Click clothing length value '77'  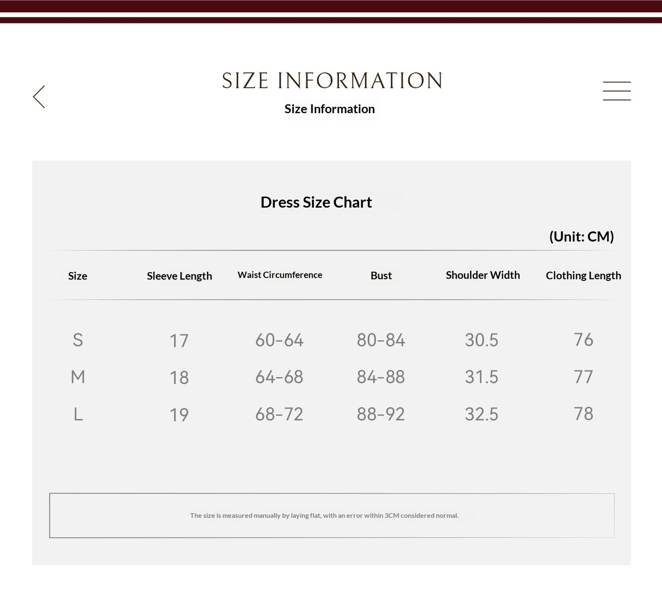click(584, 377)
